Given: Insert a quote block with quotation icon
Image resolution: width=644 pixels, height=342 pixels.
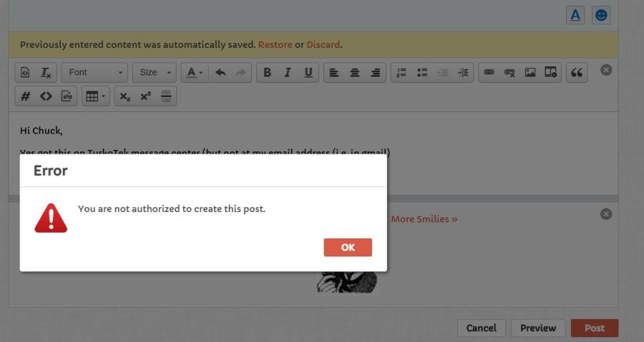Looking at the screenshot, I should [577, 73].
